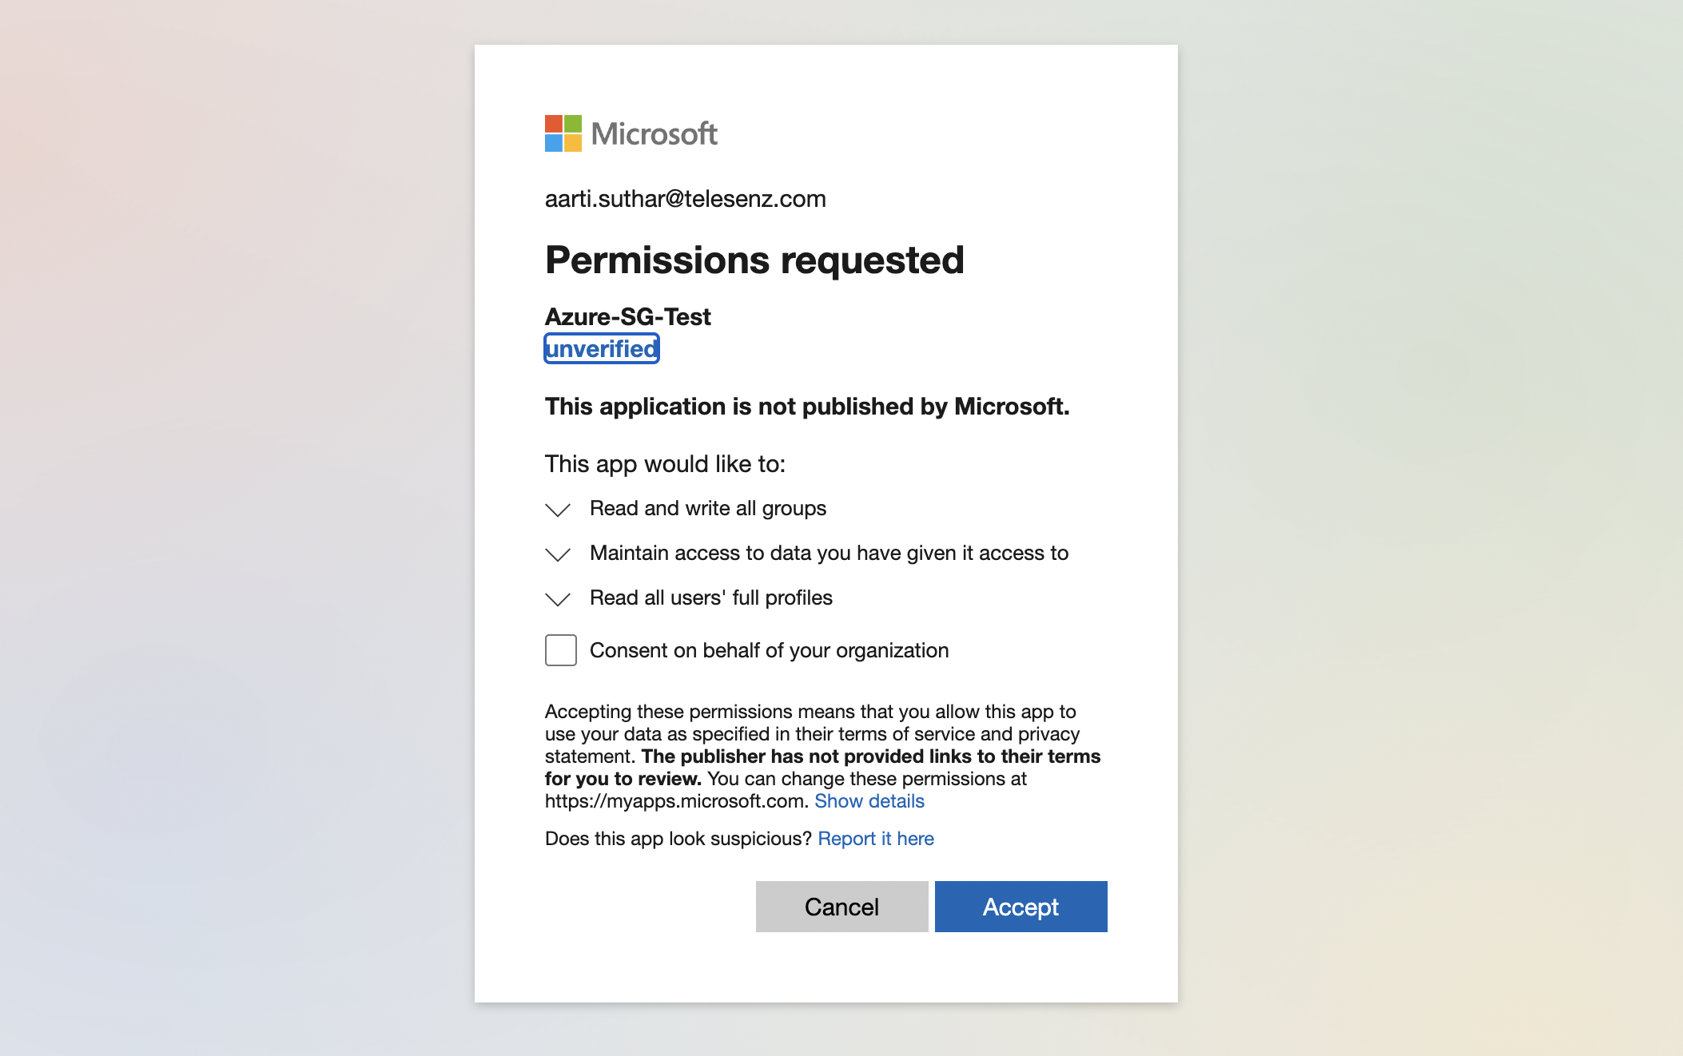1683x1056 pixels.
Task: Open the unverified publisher link
Action: 602,348
